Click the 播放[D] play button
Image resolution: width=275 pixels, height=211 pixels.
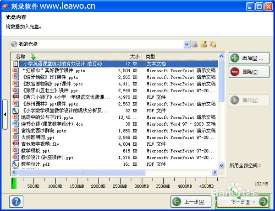(x=249, y=100)
